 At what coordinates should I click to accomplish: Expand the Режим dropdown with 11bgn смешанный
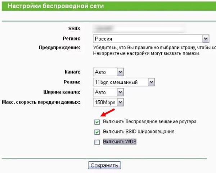click(x=124, y=82)
